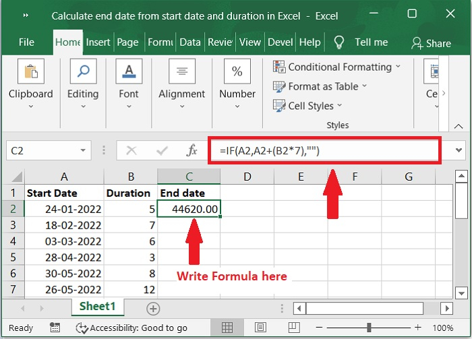Click the Tell me lightbulb icon

tap(339, 42)
